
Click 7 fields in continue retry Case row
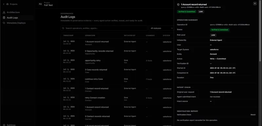pyautogui.click(x=149, y=79)
